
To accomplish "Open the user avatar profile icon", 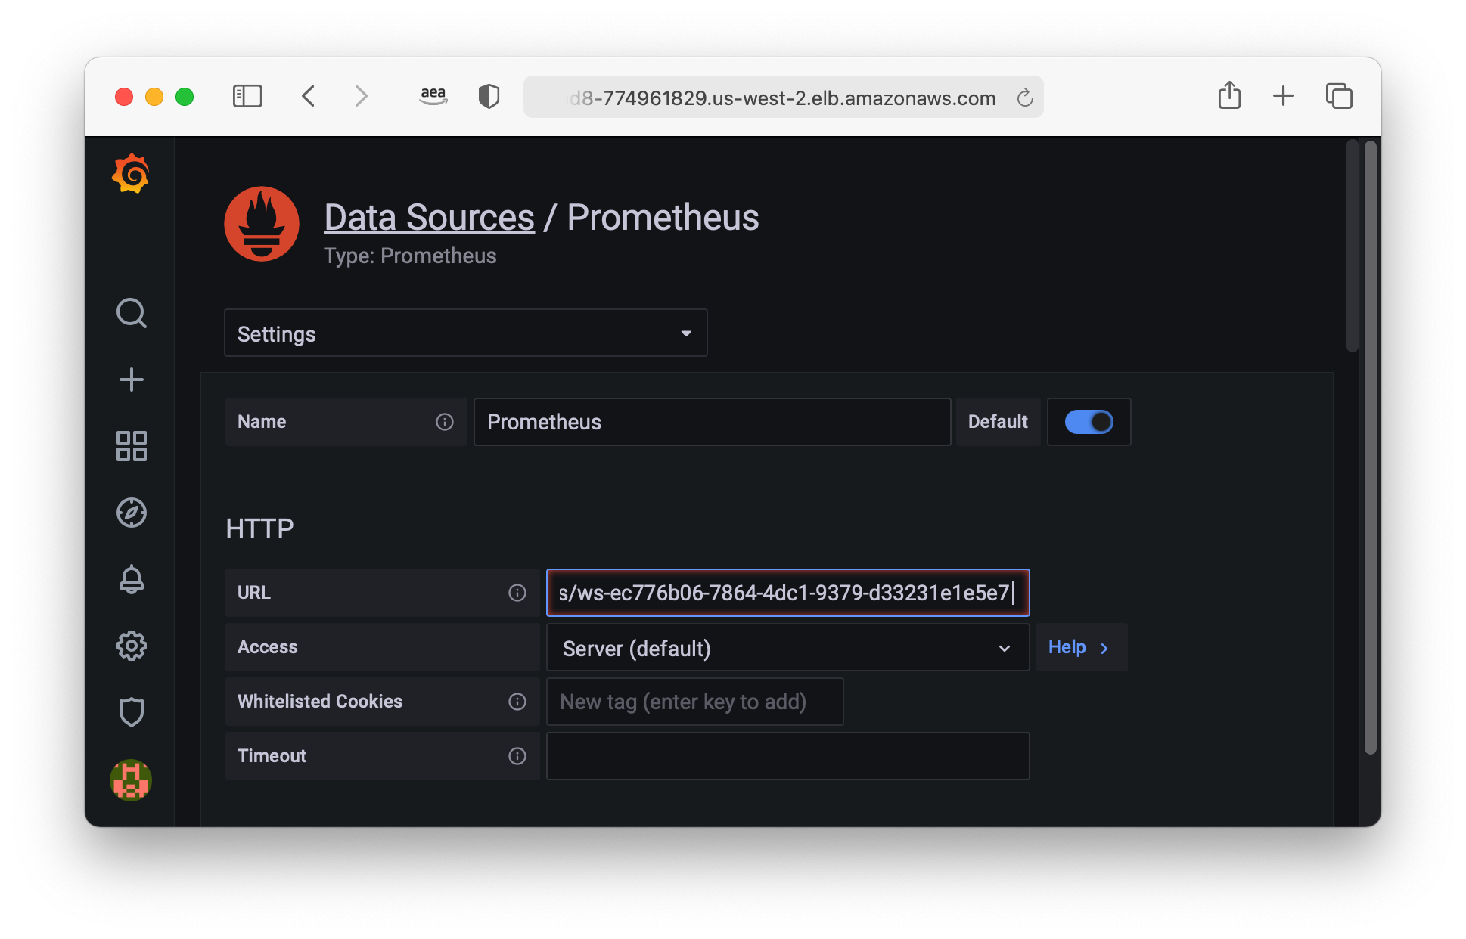I will (x=131, y=779).
